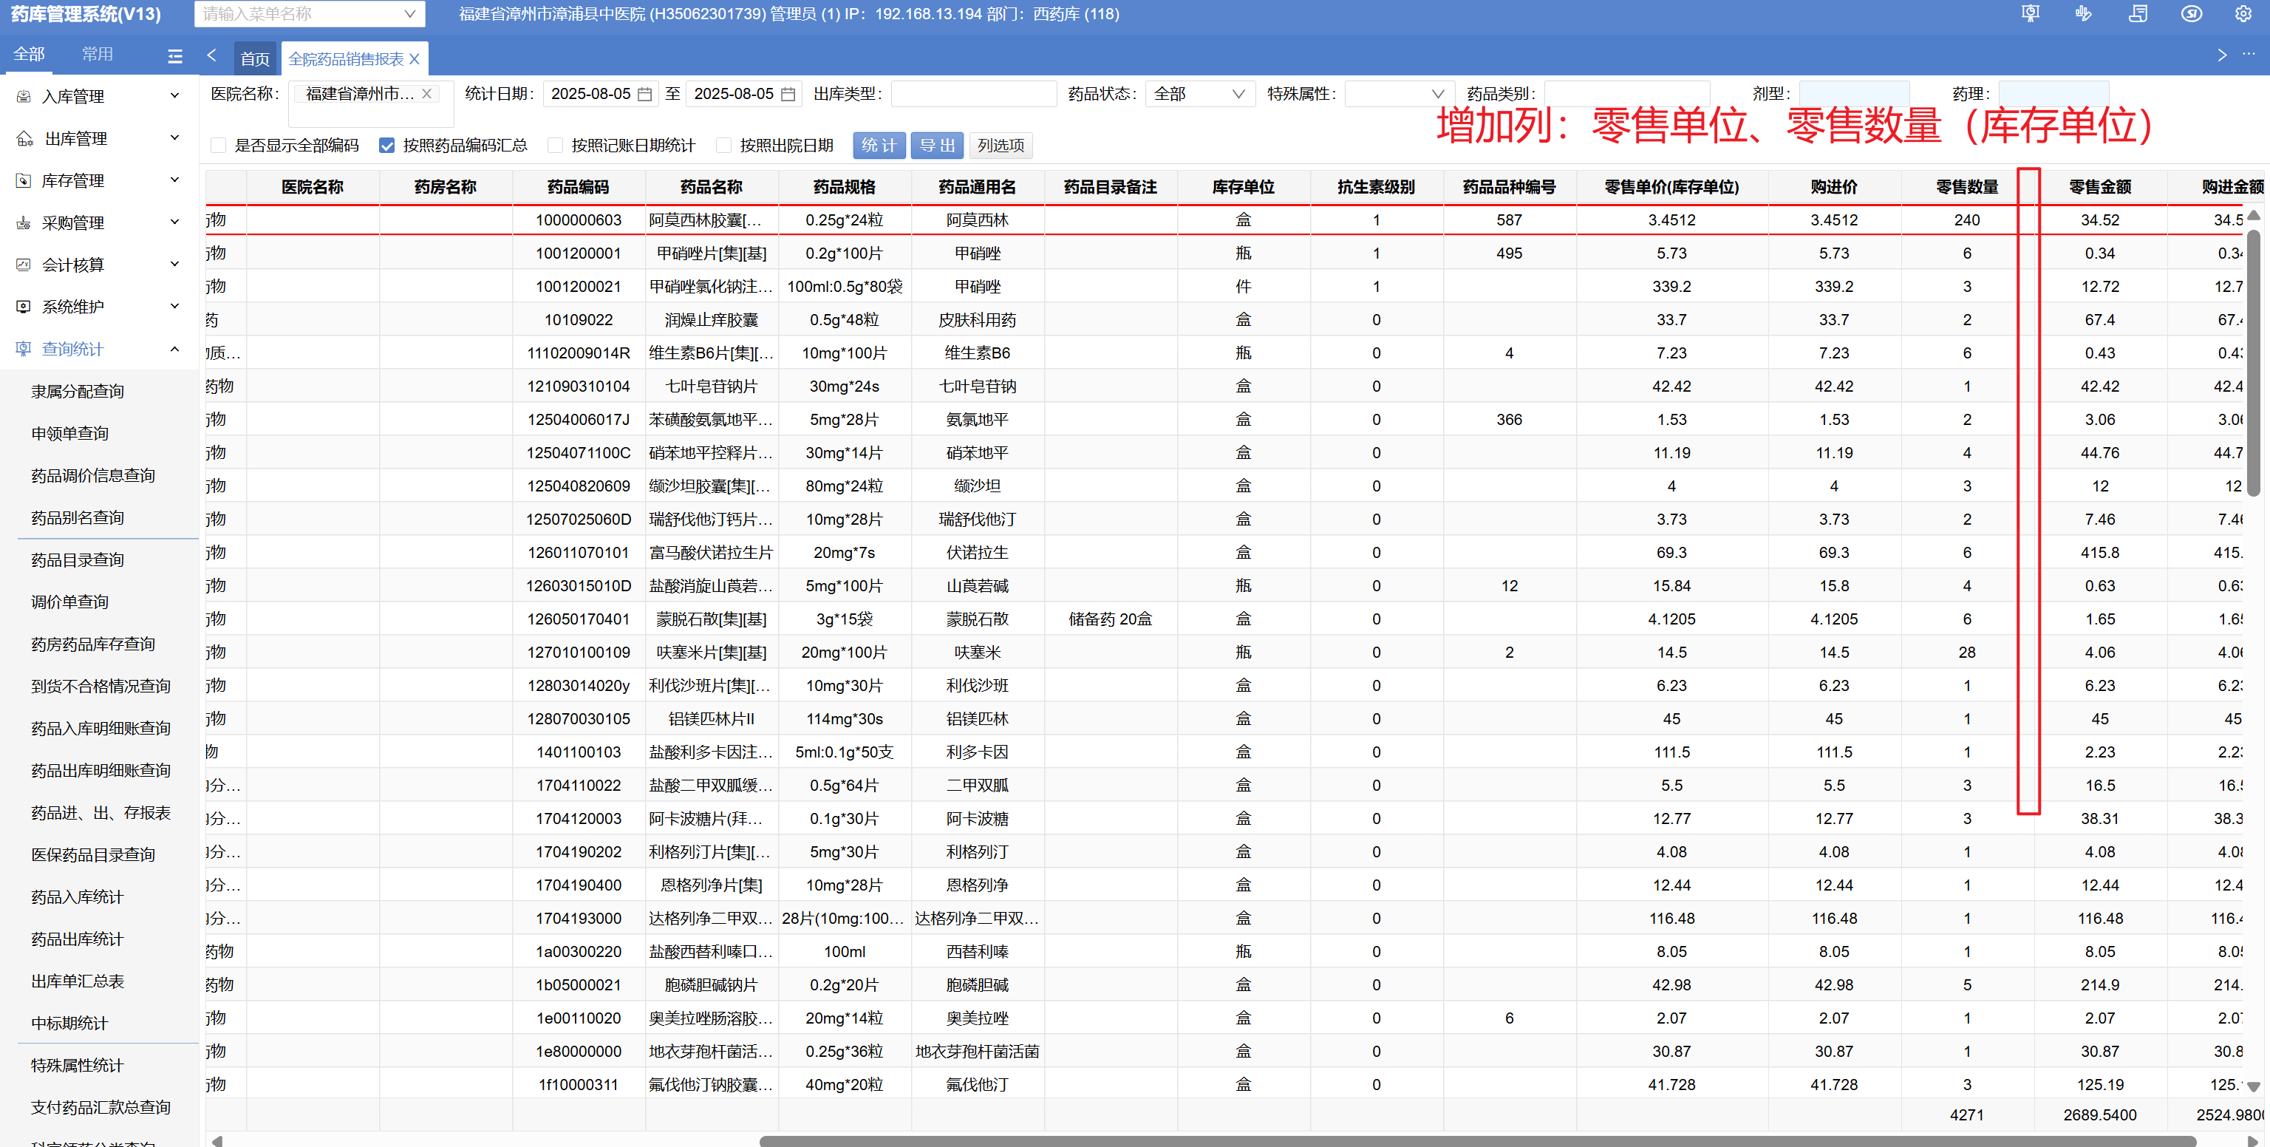
Task: Click the bar chart edit icon
Action: 2083,14
